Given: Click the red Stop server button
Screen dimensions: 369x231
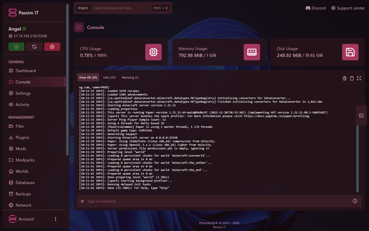Looking at the screenshot, I should [52, 47].
